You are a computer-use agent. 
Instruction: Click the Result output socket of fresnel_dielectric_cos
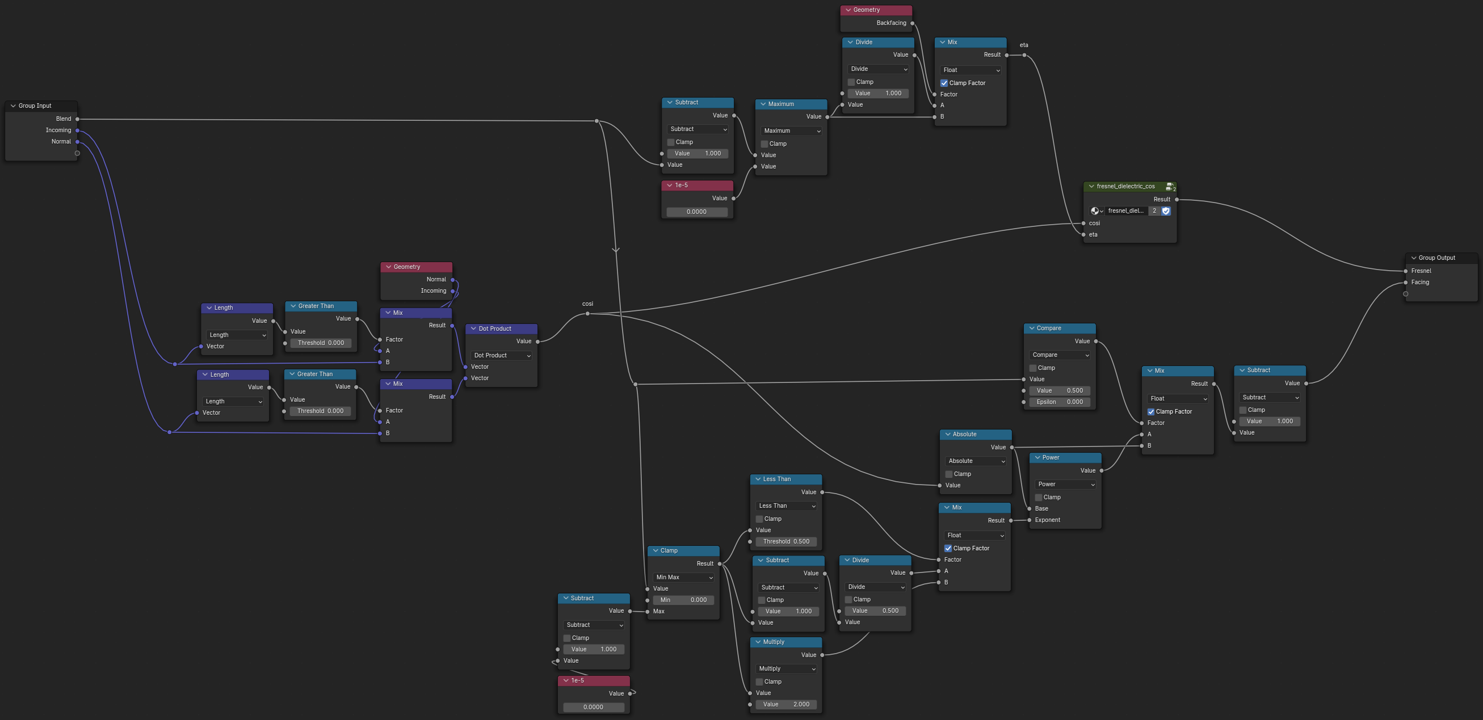click(1177, 200)
